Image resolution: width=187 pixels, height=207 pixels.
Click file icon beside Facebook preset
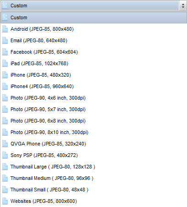point(5,52)
